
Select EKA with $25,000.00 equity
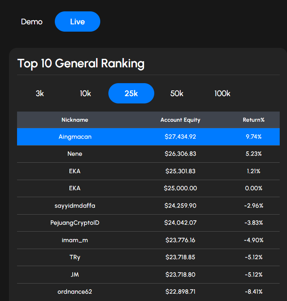[75, 188]
